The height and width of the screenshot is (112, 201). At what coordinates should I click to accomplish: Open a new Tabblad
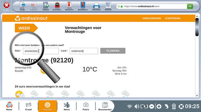46,6
